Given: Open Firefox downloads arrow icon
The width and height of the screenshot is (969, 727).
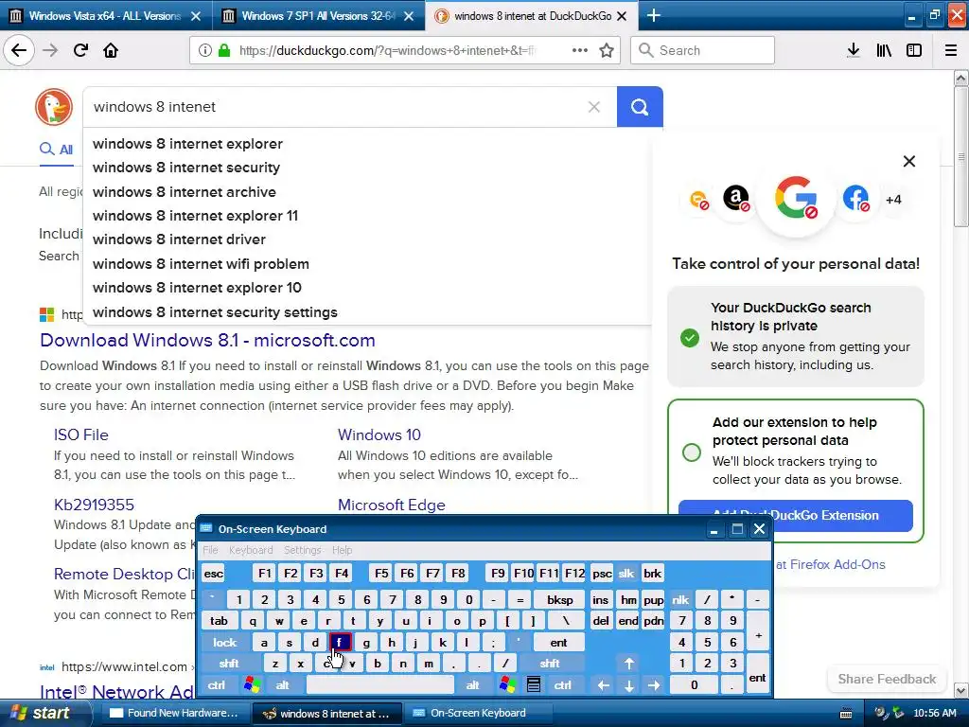Looking at the screenshot, I should 854,50.
